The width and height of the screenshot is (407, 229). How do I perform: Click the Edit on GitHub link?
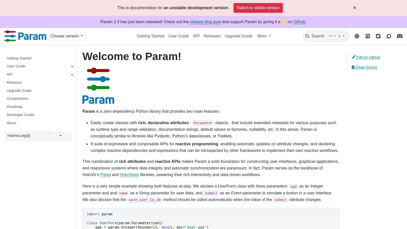366,57
